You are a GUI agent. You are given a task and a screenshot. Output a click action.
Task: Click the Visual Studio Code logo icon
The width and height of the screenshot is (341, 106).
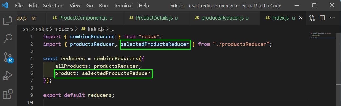click(x=5, y=5)
